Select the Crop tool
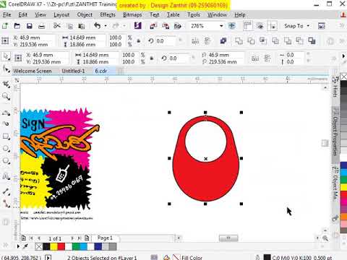The image size is (347, 260). click(6, 84)
